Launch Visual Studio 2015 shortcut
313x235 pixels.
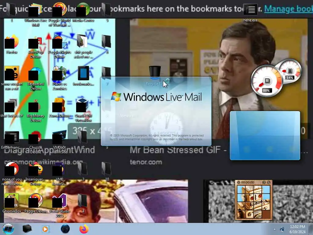click(x=60, y=205)
